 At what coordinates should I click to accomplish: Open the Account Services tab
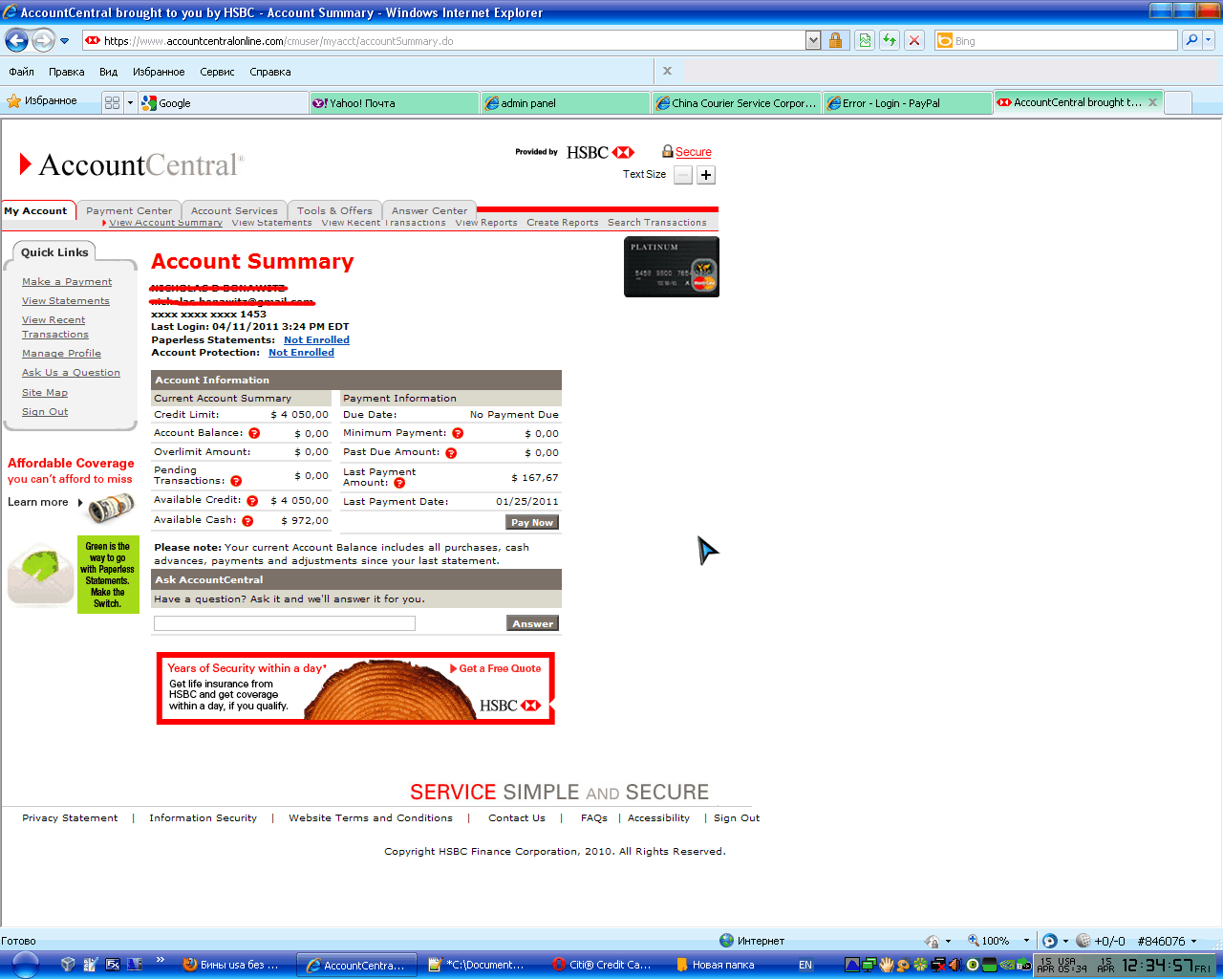coord(234,210)
